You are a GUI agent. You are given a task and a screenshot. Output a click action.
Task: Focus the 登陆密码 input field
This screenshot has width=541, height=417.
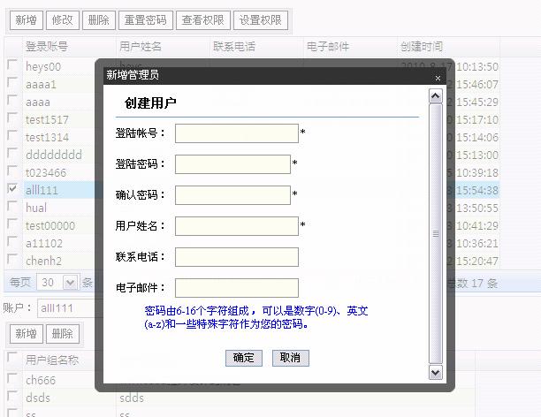(232, 164)
